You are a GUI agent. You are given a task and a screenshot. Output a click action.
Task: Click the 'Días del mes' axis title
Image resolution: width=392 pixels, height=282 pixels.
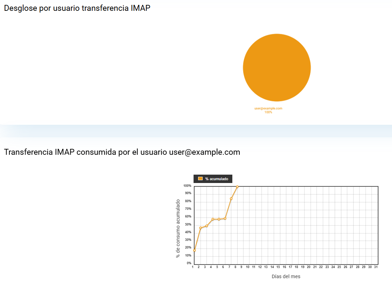click(286, 276)
